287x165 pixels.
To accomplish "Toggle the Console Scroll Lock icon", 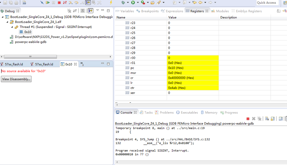I will [273, 119].
